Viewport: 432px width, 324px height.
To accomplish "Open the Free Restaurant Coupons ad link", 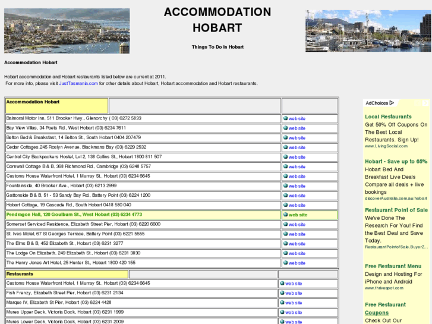I will pos(385,309).
